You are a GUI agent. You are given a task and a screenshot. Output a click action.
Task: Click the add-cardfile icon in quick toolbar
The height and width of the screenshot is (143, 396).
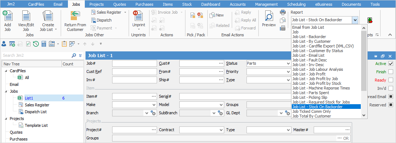click(x=12, y=44)
